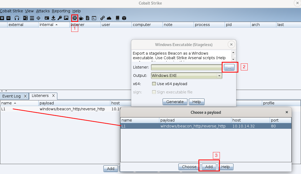Click port value 80 in payload dialog
Viewport: 301px width, 174px height.
point(273,126)
